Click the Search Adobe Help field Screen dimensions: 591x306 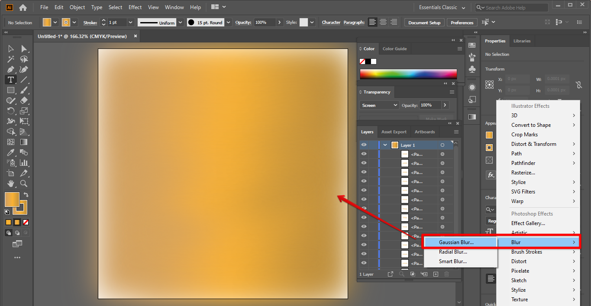tap(514, 7)
